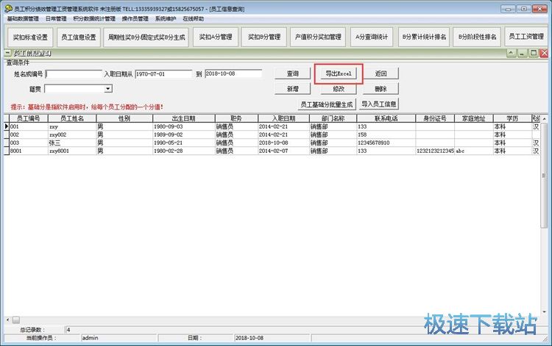
Task: Click 导入员工信息 button
Action: pyautogui.click(x=379, y=104)
